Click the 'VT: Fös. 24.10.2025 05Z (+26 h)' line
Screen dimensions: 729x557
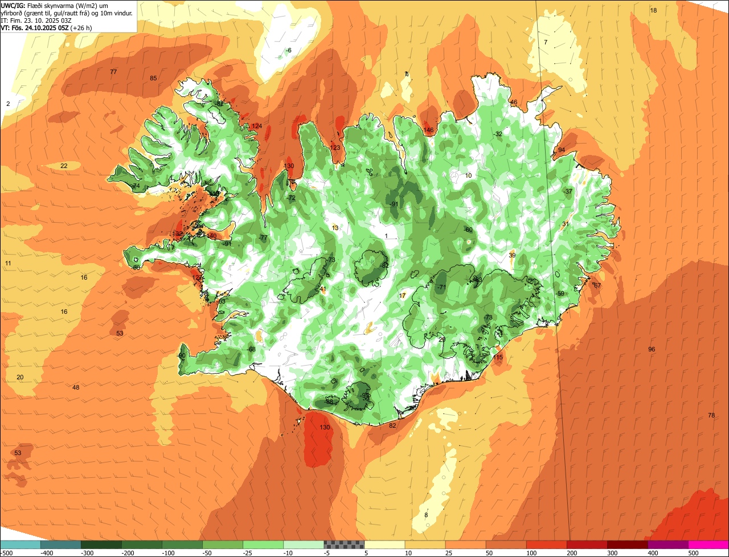(47, 27)
